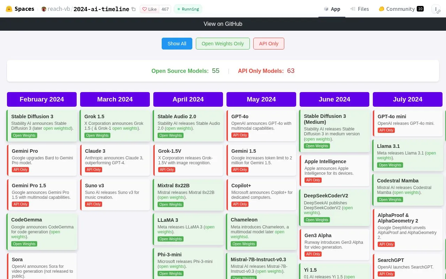Screen dimensions: 446x279
Task: Click the Codestral Mamba card title
Action: 398,181
